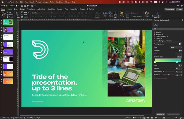The image size is (184, 119).
Task: Click the Transparency slider
Action: tap(169, 72)
